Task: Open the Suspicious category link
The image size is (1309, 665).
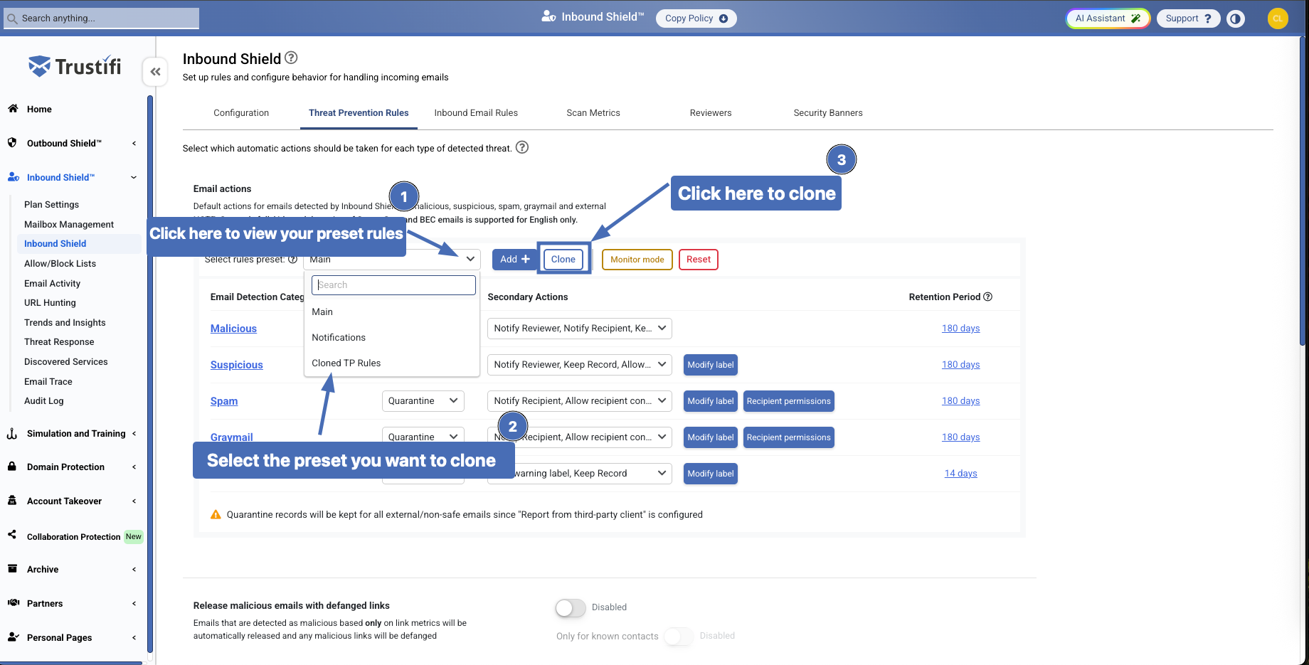Action: (237, 365)
